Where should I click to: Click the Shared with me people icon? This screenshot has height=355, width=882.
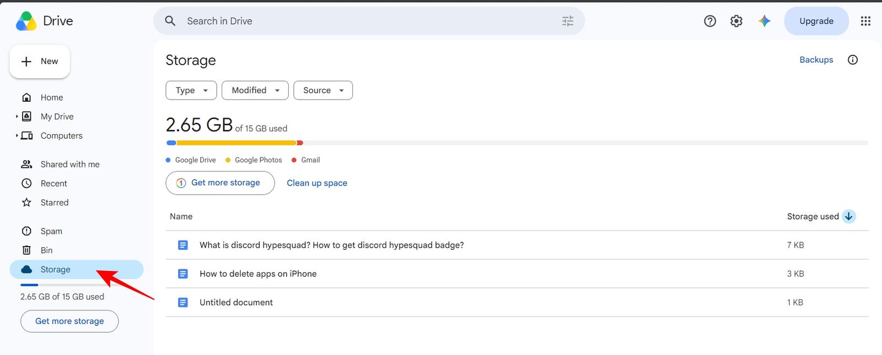pos(26,164)
